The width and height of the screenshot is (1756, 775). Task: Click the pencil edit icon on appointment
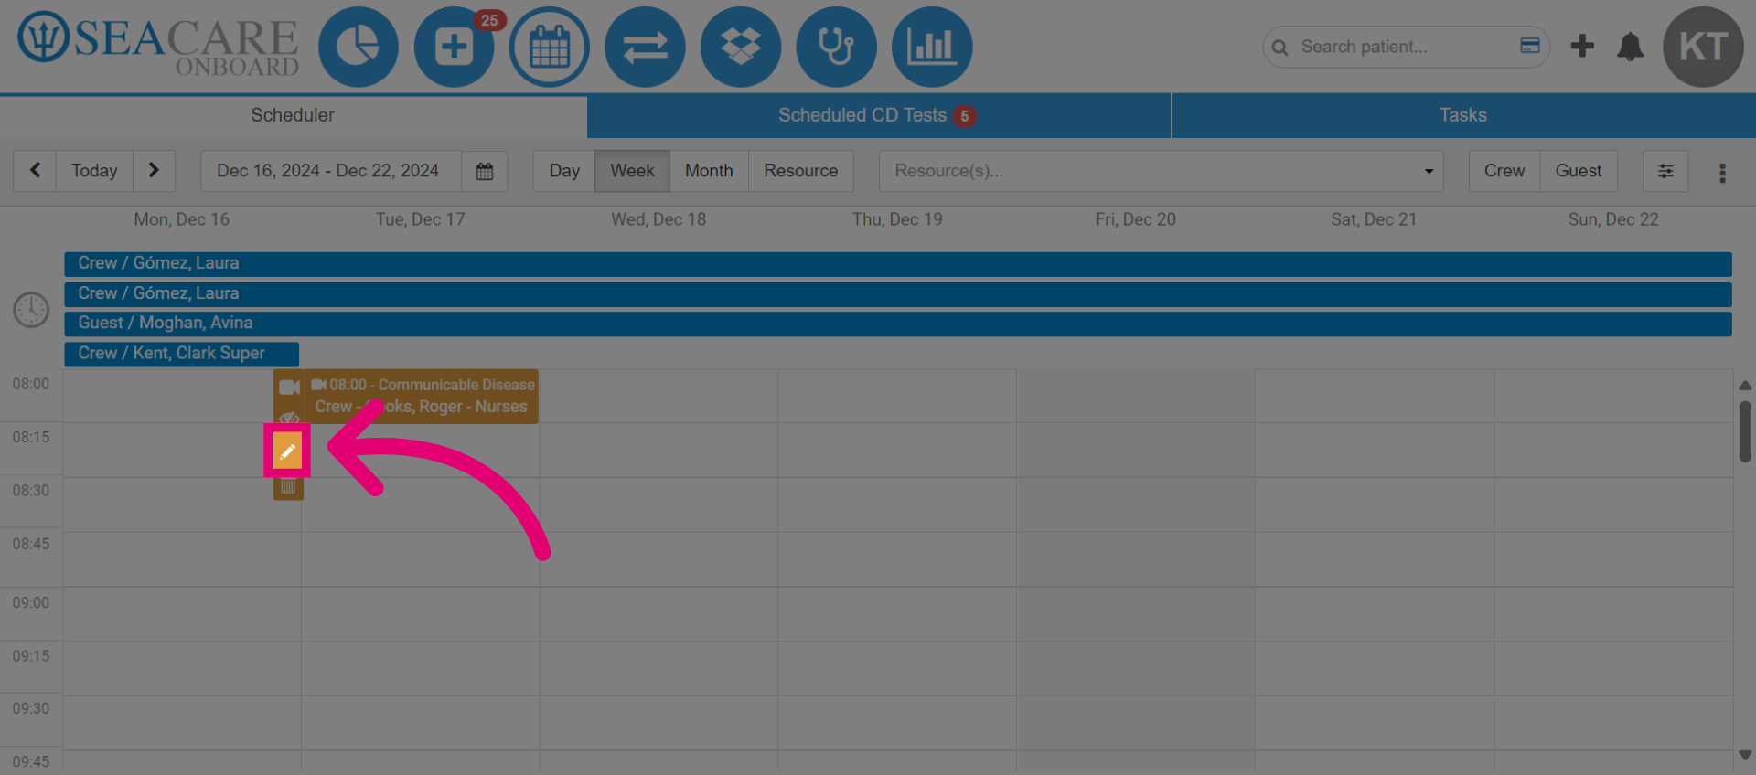click(287, 451)
